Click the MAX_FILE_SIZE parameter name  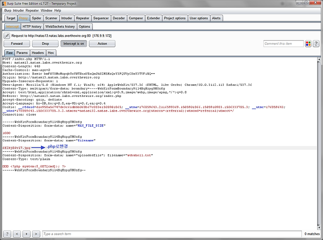pos(91,126)
